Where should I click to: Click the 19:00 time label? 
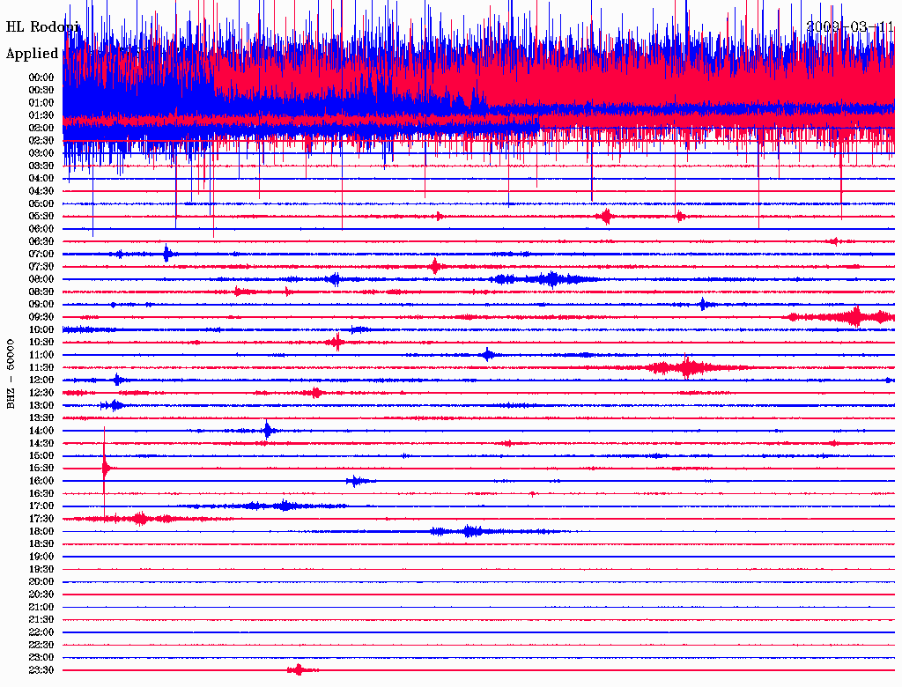tap(41, 557)
